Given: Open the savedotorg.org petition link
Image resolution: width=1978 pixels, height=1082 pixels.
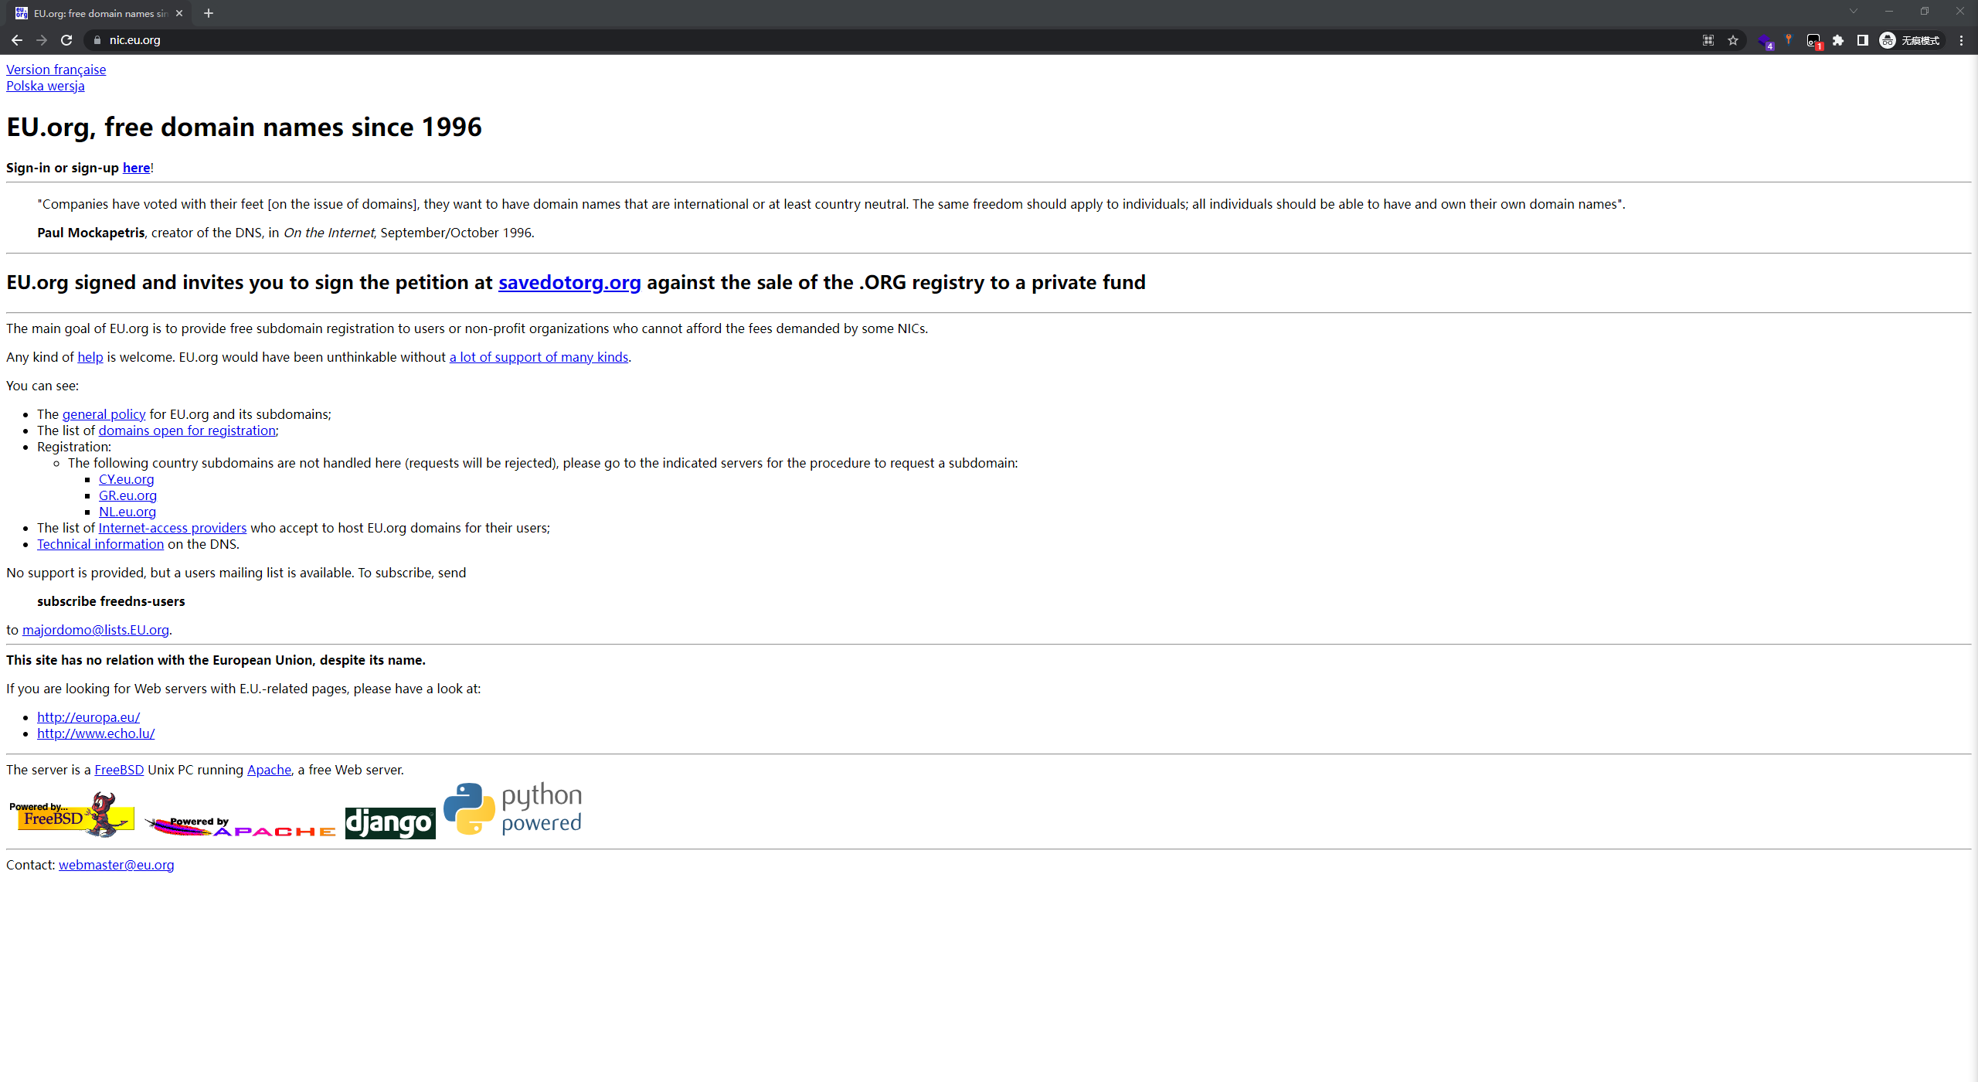Looking at the screenshot, I should tap(569, 283).
